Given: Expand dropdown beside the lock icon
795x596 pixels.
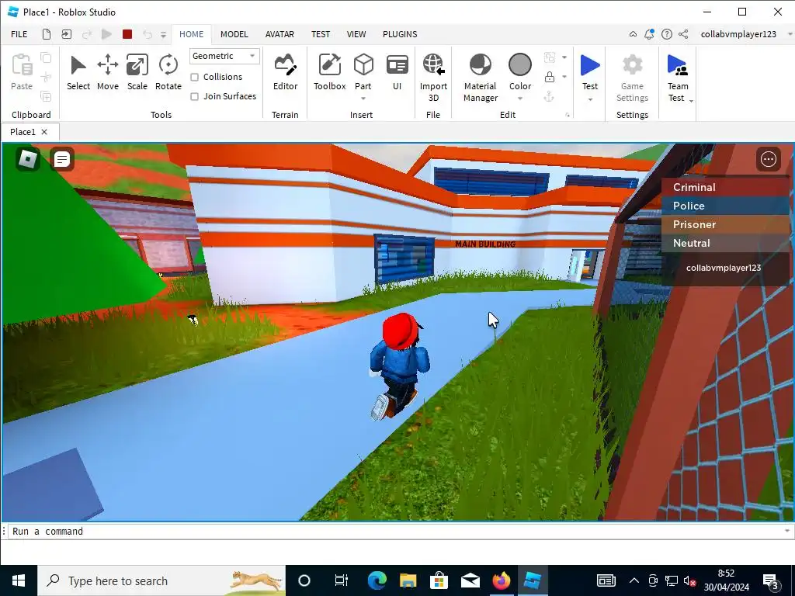Looking at the screenshot, I should [564, 77].
